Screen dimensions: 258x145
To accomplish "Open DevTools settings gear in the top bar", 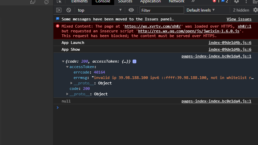I will click(237, 1).
